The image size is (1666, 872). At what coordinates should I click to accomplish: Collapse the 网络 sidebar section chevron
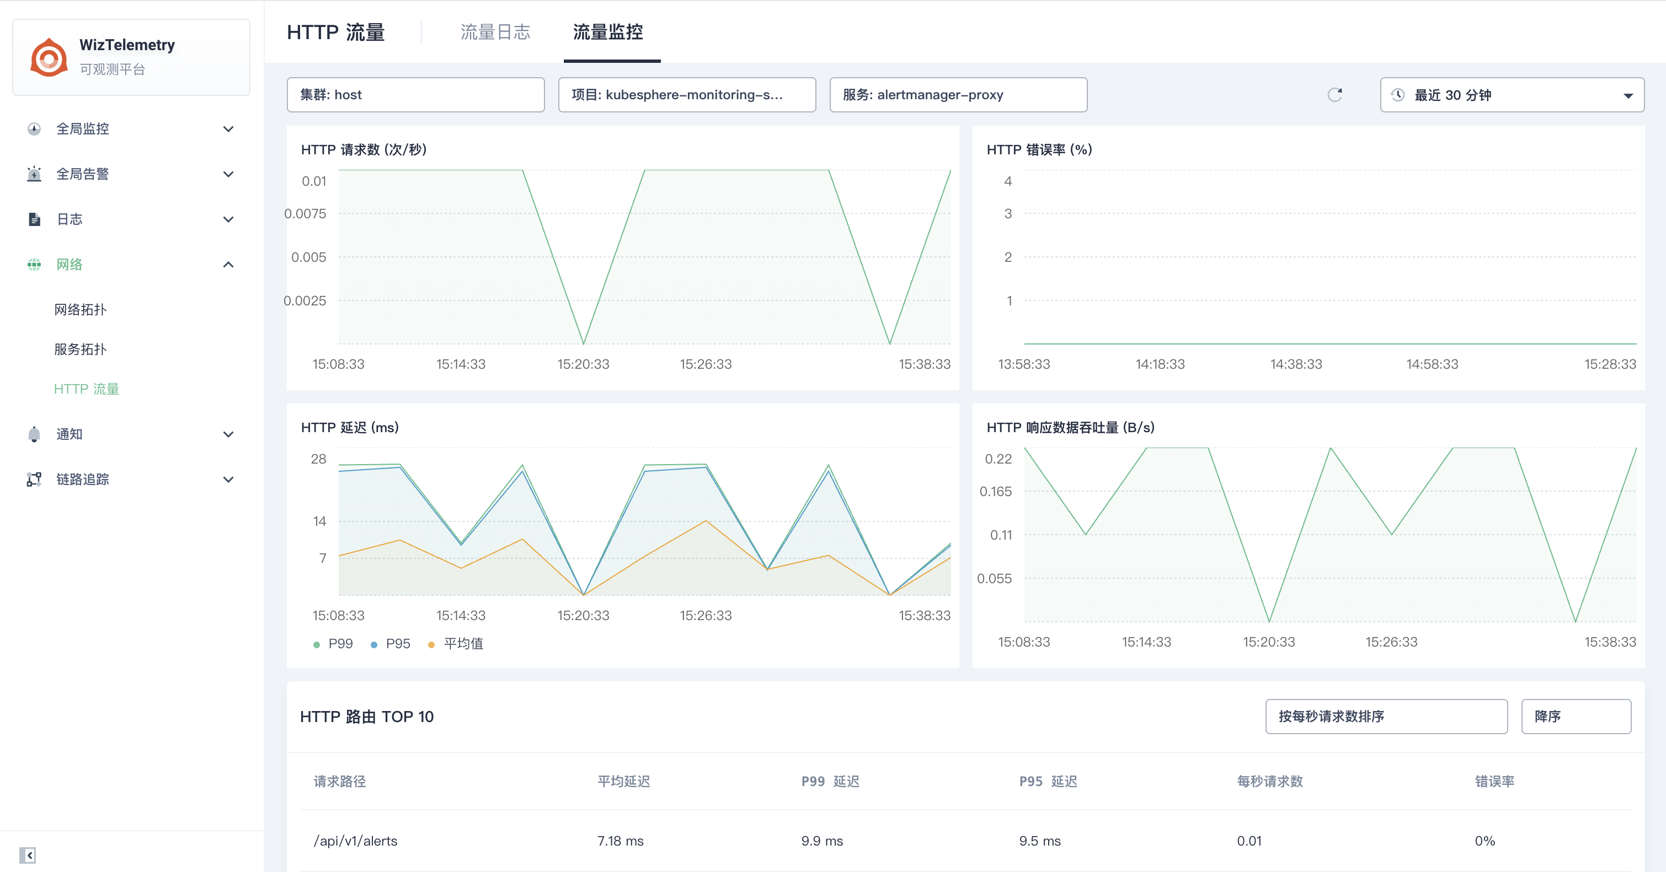point(228,265)
